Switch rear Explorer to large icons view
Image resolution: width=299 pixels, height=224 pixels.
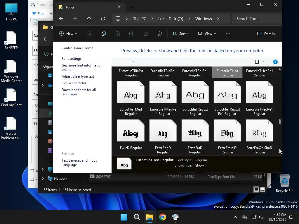coord(263,190)
